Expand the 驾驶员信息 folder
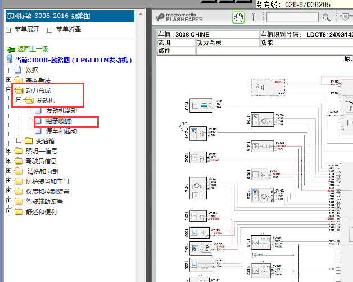Viewport: 353px width, 282px height. click(x=8, y=160)
